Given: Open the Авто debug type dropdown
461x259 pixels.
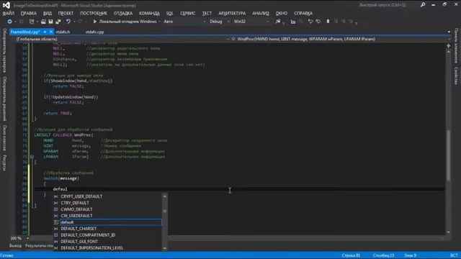Looking at the screenshot, I should coord(204,22).
